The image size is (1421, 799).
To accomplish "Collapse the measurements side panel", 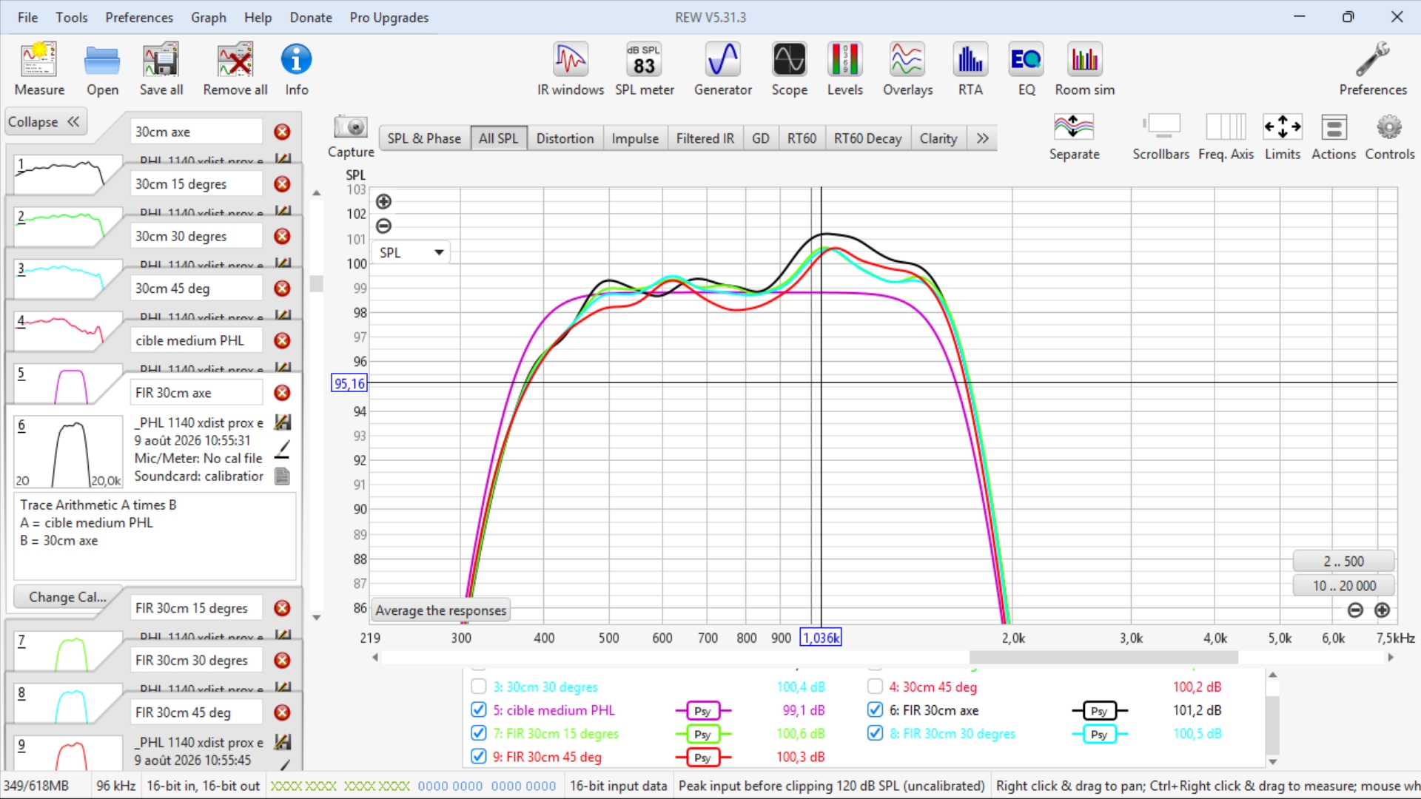I will pos(44,122).
